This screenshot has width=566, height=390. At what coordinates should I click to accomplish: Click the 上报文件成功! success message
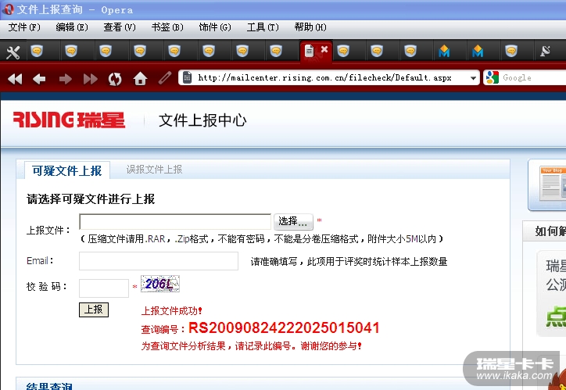coord(171,310)
